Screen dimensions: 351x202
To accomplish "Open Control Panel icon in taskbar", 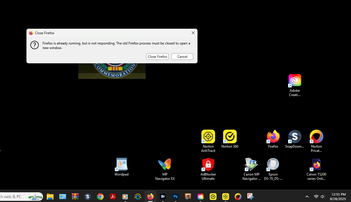I will 63,197.
